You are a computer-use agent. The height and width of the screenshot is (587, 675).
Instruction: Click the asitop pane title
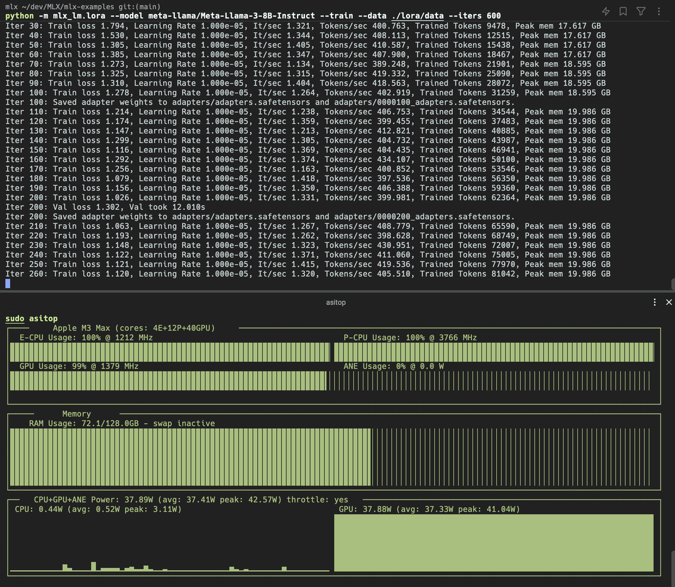pyautogui.click(x=336, y=302)
